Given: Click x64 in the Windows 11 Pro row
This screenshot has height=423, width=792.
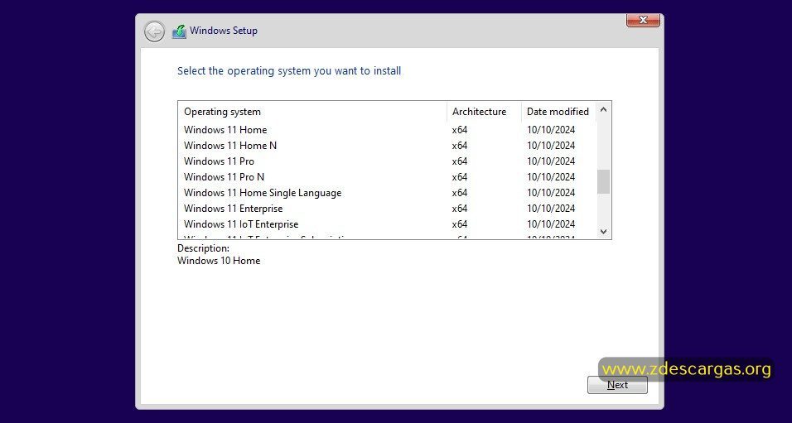Looking at the screenshot, I should (x=460, y=161).
